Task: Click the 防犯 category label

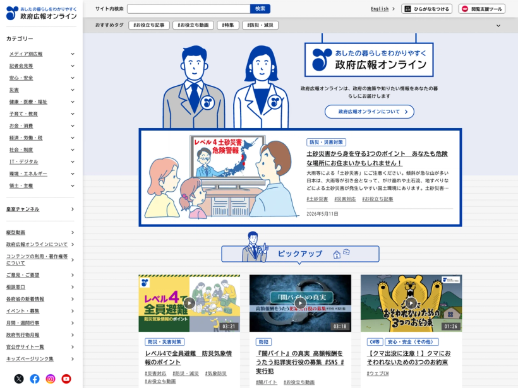Action: pyautogui.click(x=263, y=342)
